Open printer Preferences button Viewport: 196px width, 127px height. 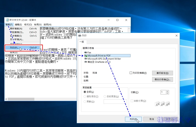pyautogui.click(x=162, y=73)
